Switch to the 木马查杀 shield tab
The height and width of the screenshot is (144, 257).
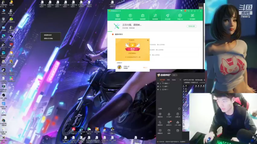click(130, 17)
